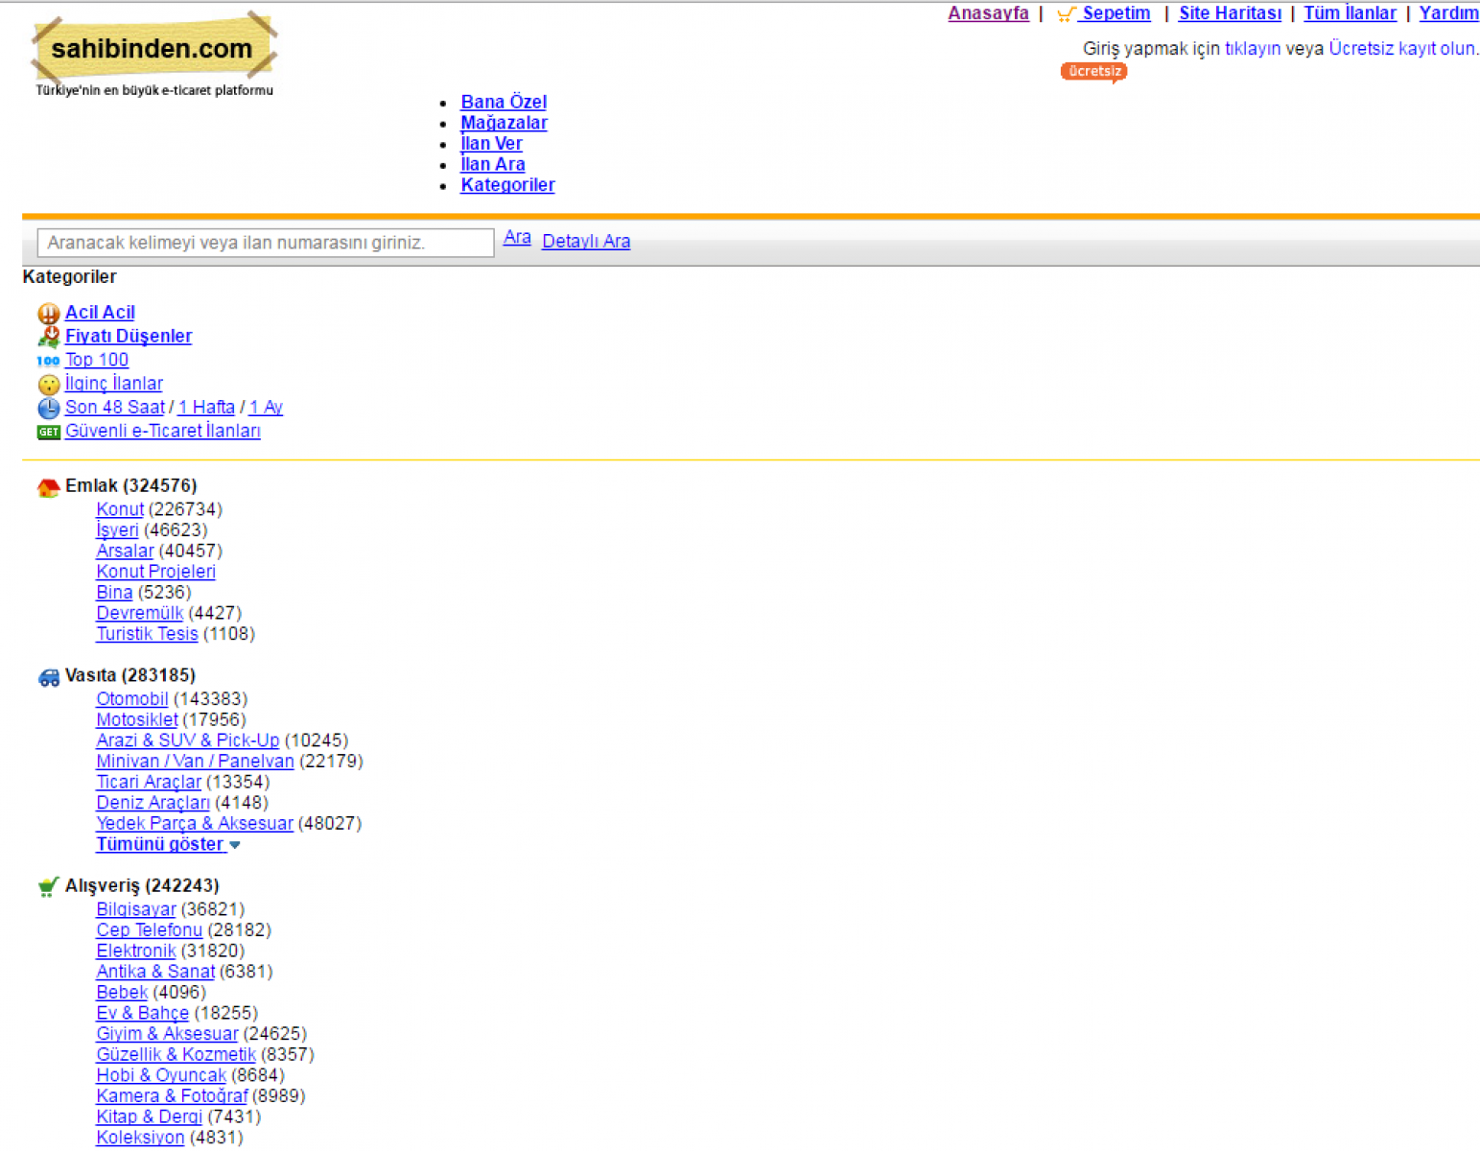Click Ücretsiz kayıt olun registration link

pyautogui.click(x=1402, y=49)
